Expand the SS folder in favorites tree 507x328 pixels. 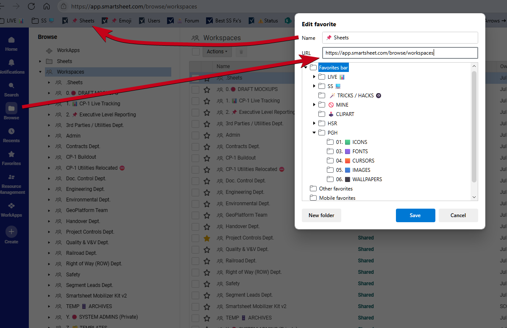click(x=314, y=86)
